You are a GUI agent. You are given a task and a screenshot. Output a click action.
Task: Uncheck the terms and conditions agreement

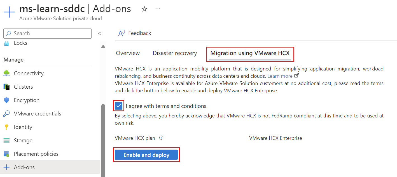[119, 105]
